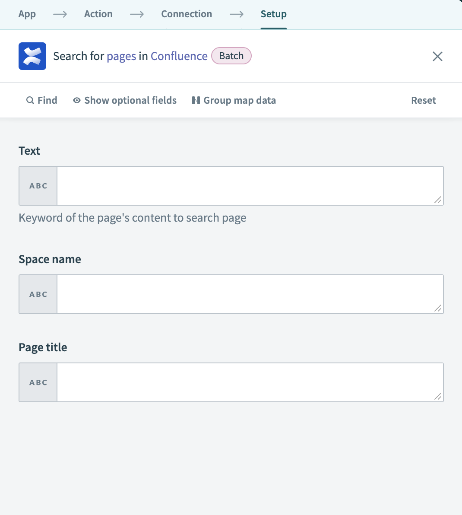Image resolution: width=462 pixels, height=515 pixels.
Task: Click the Group map data icon
Action: tap(196, 100)
